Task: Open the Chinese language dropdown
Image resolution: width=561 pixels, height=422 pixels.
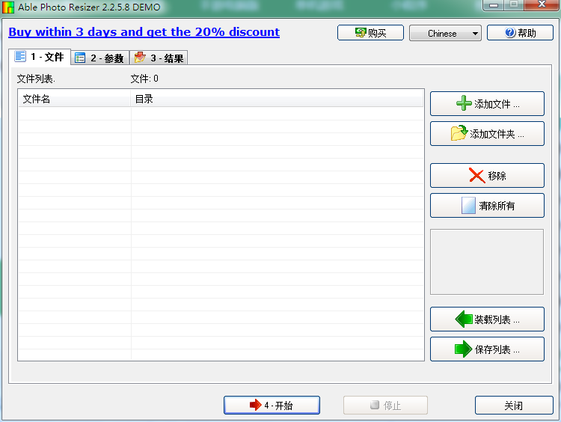Action: point(445,33)
